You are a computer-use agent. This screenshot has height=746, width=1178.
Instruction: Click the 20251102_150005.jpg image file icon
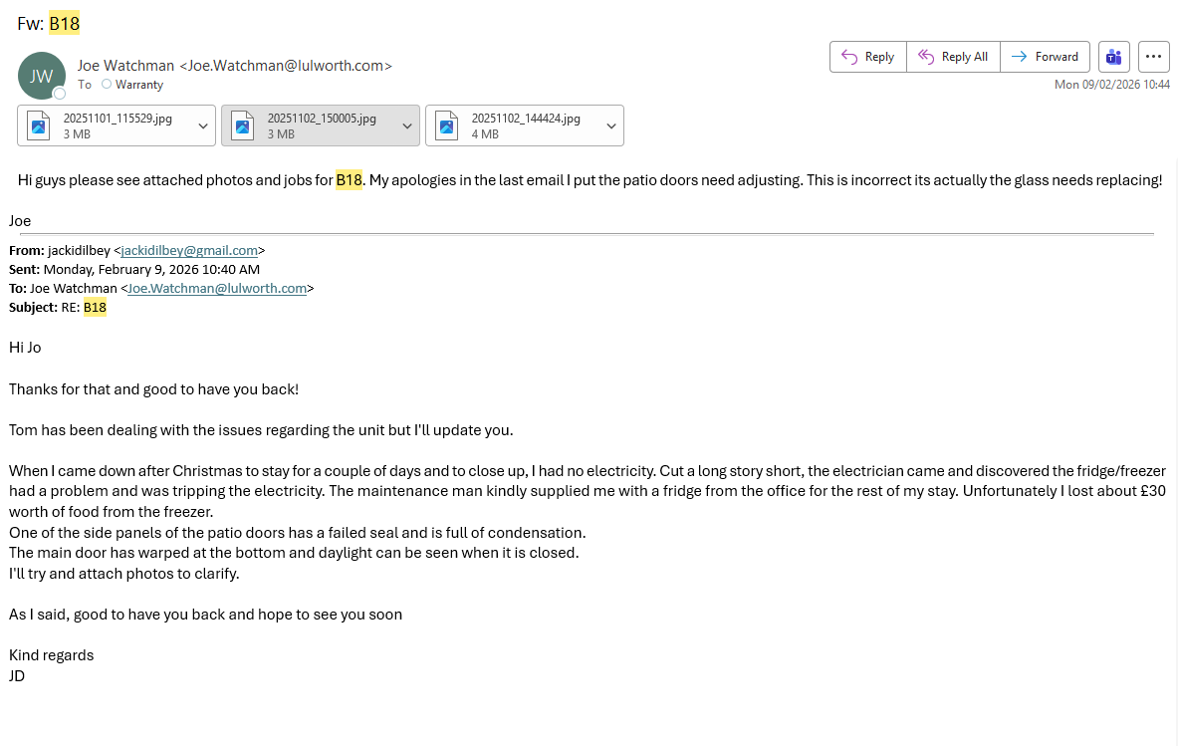(242, 125)
